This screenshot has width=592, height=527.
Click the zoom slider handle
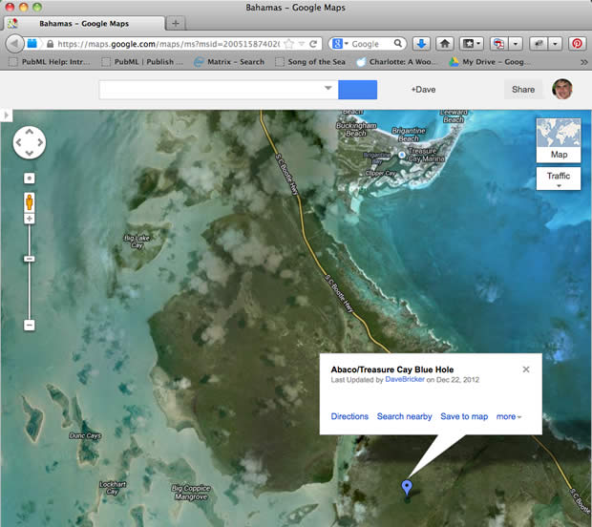(29, 259)
